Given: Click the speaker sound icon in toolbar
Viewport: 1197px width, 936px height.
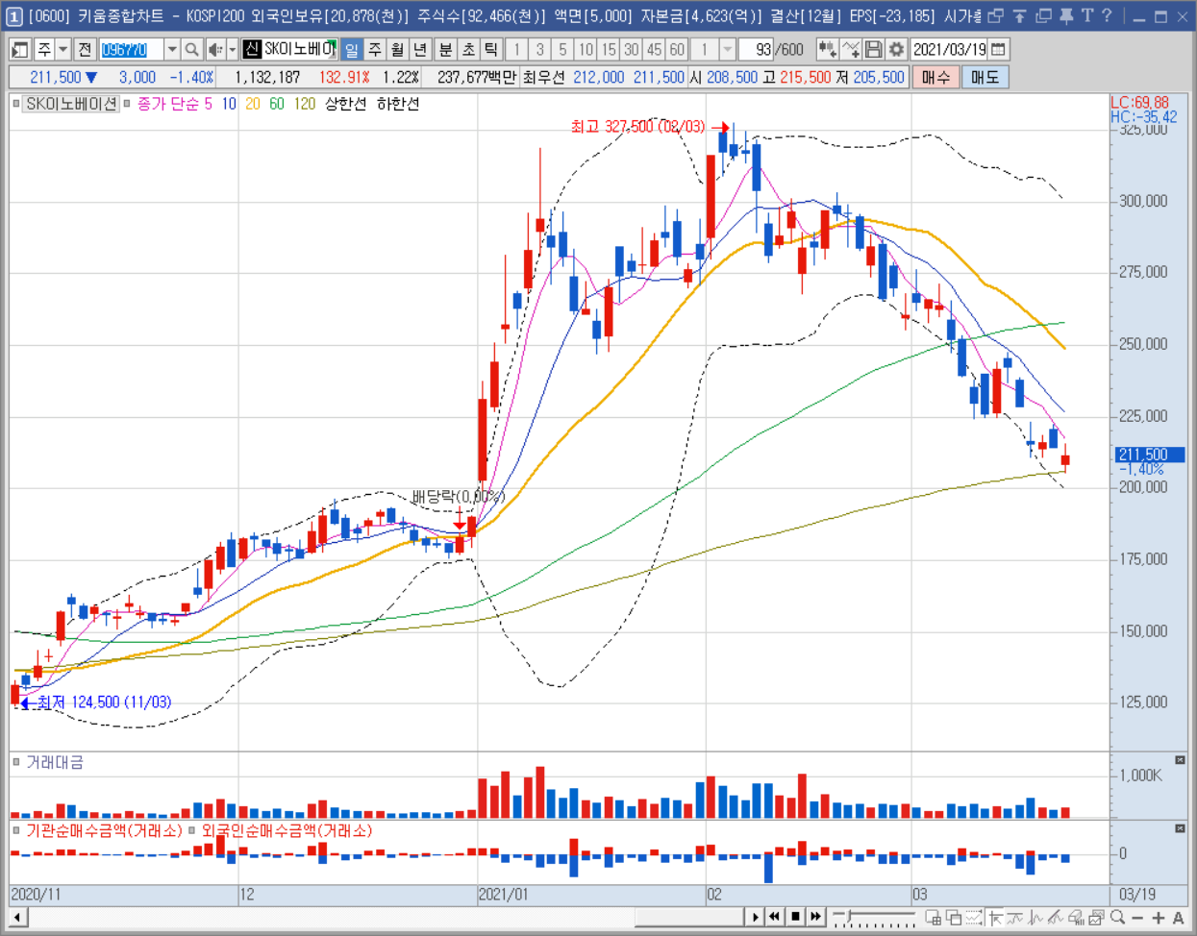Looking at the screenshot, I should tap(215, 49).
